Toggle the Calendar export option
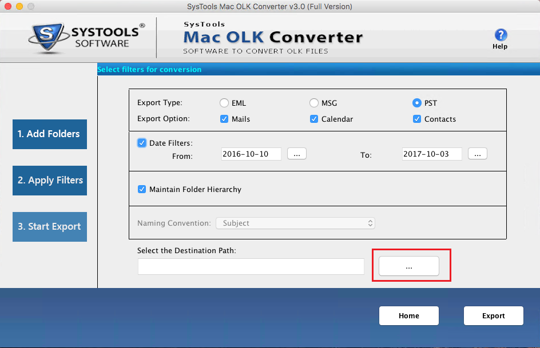 click(x=314, y=119)
